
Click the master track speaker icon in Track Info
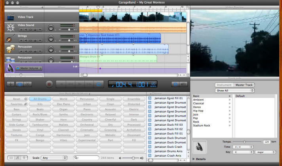[x=200, y=147]
